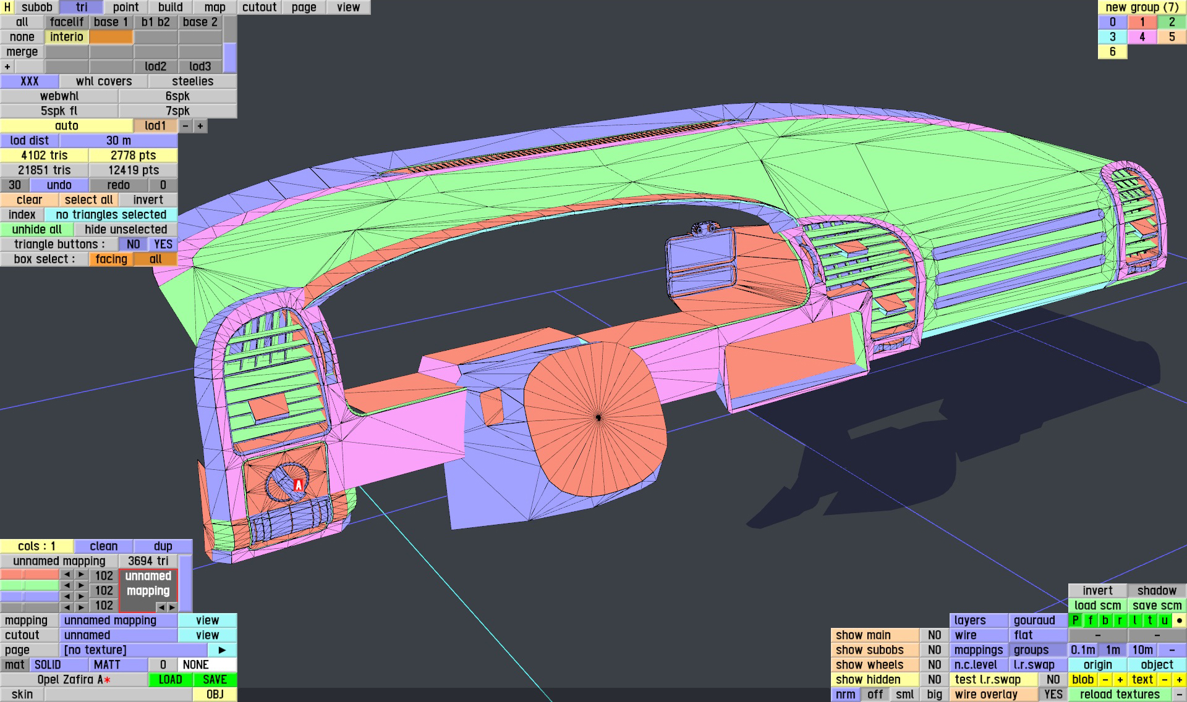Click red color channel right arrow
The image size is (1187, 702).
pyautogui.click(x=81, y=575)
